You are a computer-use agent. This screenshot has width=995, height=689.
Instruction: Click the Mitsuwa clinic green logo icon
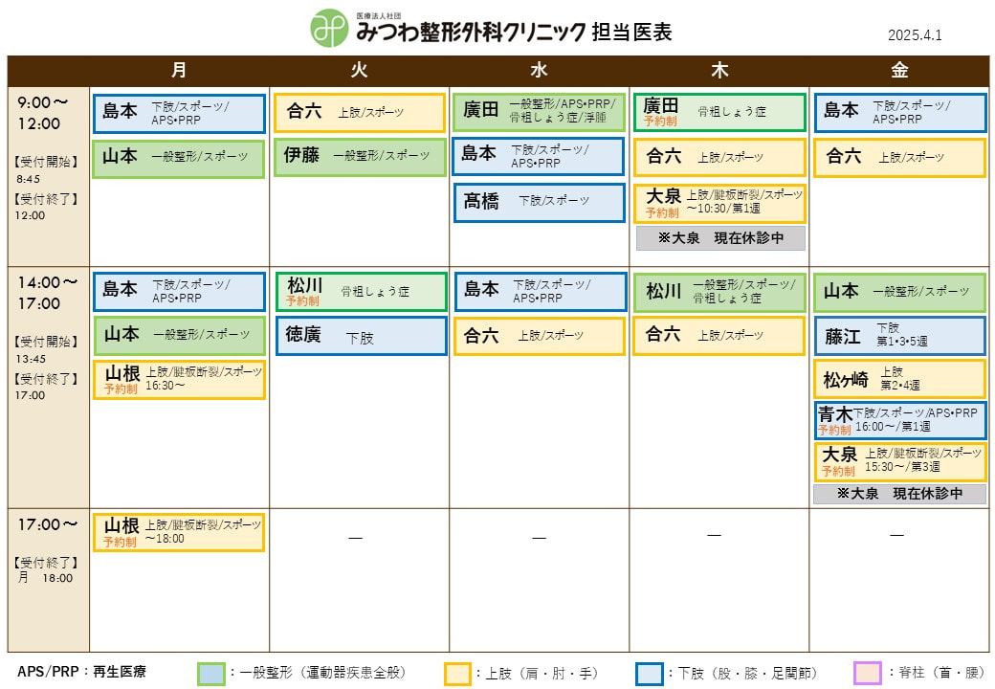pos(330,29)
